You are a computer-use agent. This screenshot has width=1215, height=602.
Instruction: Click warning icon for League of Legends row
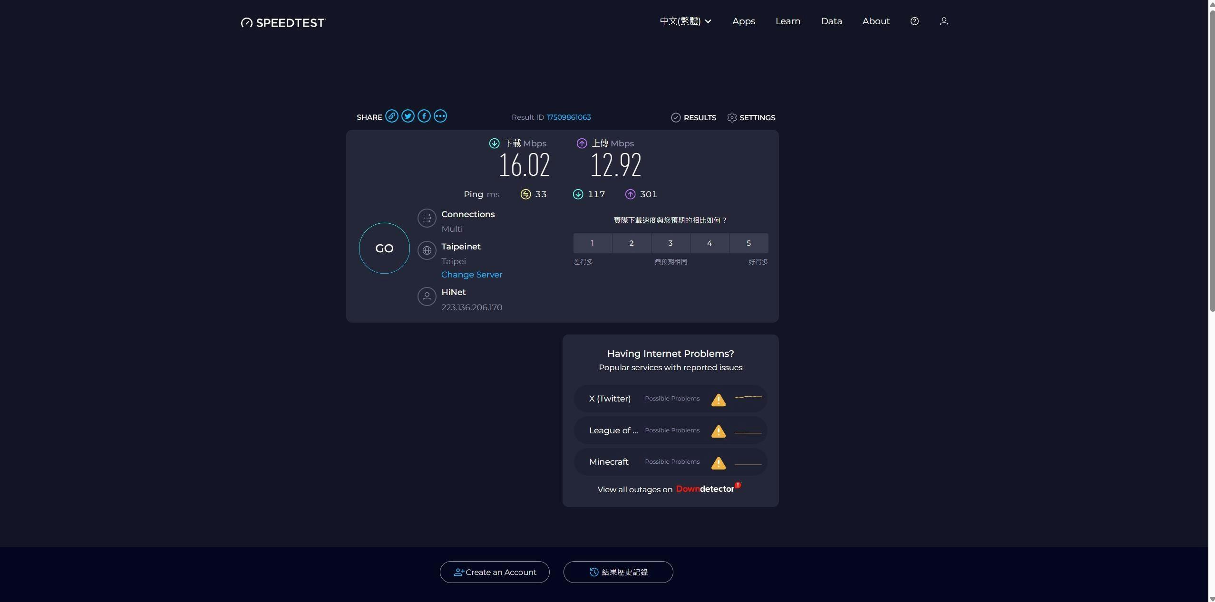click(719, 431)
